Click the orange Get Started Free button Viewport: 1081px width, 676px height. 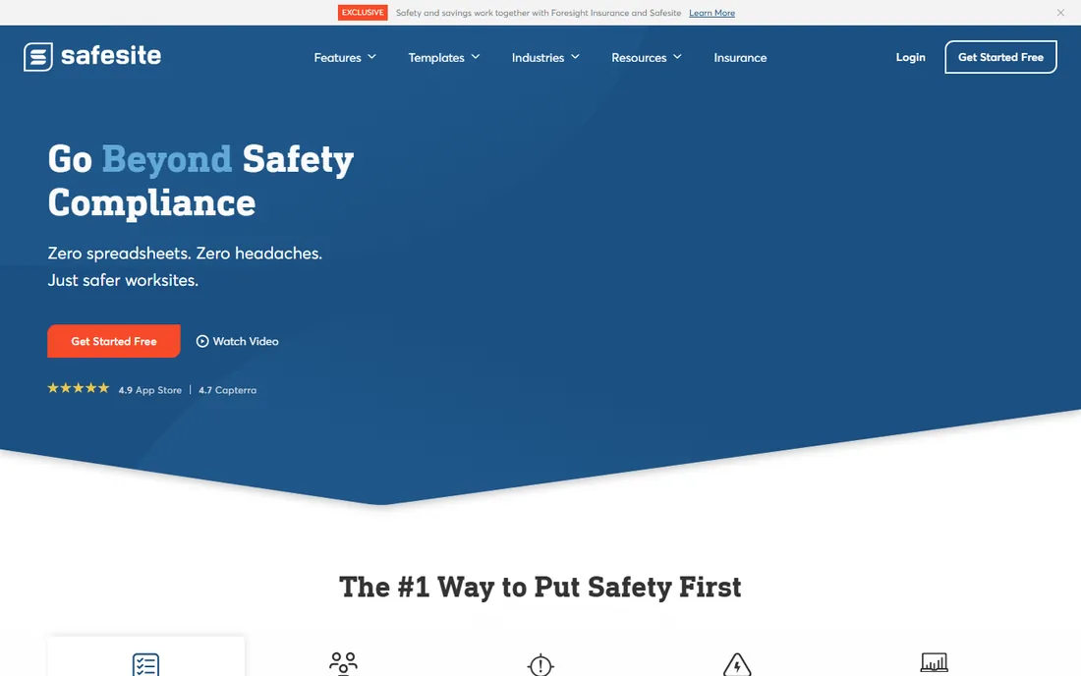[114, 341]
